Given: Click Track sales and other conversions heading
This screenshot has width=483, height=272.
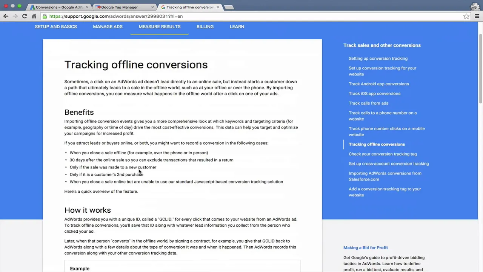Looking at the screenshot, I should click(x=382, y=45).
